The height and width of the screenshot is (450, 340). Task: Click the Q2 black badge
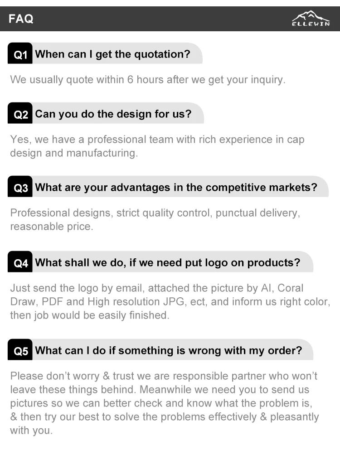[20, 114]
